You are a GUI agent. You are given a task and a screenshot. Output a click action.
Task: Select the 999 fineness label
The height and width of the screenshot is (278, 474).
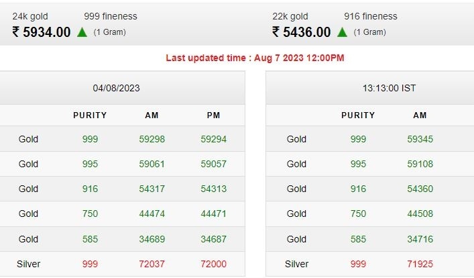click(x=111, y=16)
